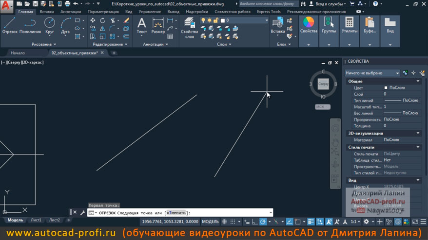Click the Array tool icon
428x240 pixels.
click(x=112, y=36)
